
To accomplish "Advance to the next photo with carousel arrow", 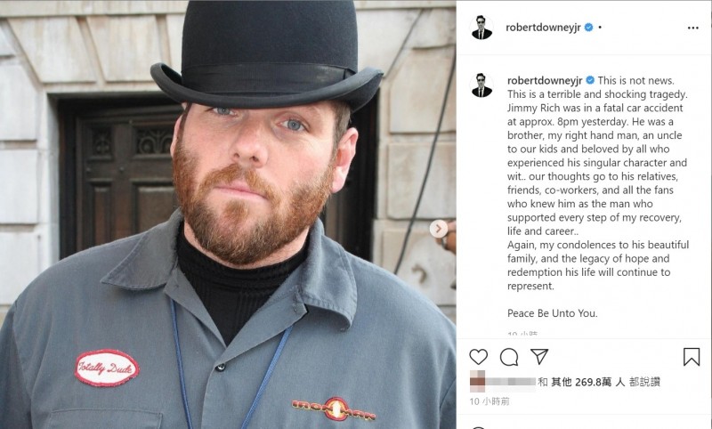I will 438,229.
